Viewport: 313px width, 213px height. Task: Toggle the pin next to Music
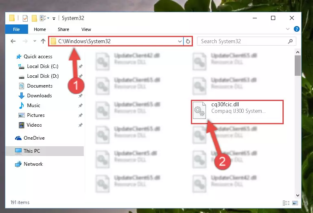[81, 105]
